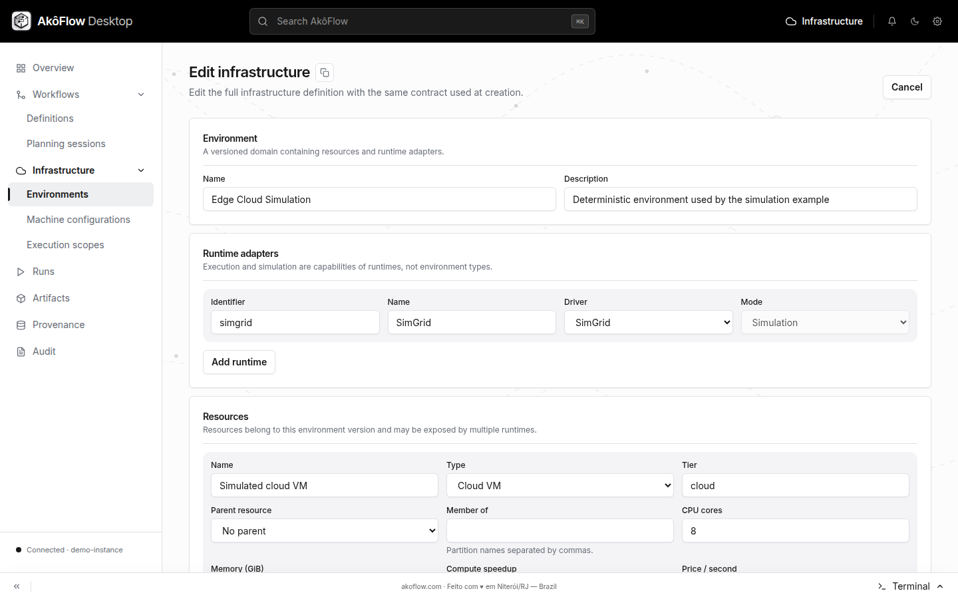958x599 pixels.
Task: Click the Tier input field
Action: pos(796,486)
